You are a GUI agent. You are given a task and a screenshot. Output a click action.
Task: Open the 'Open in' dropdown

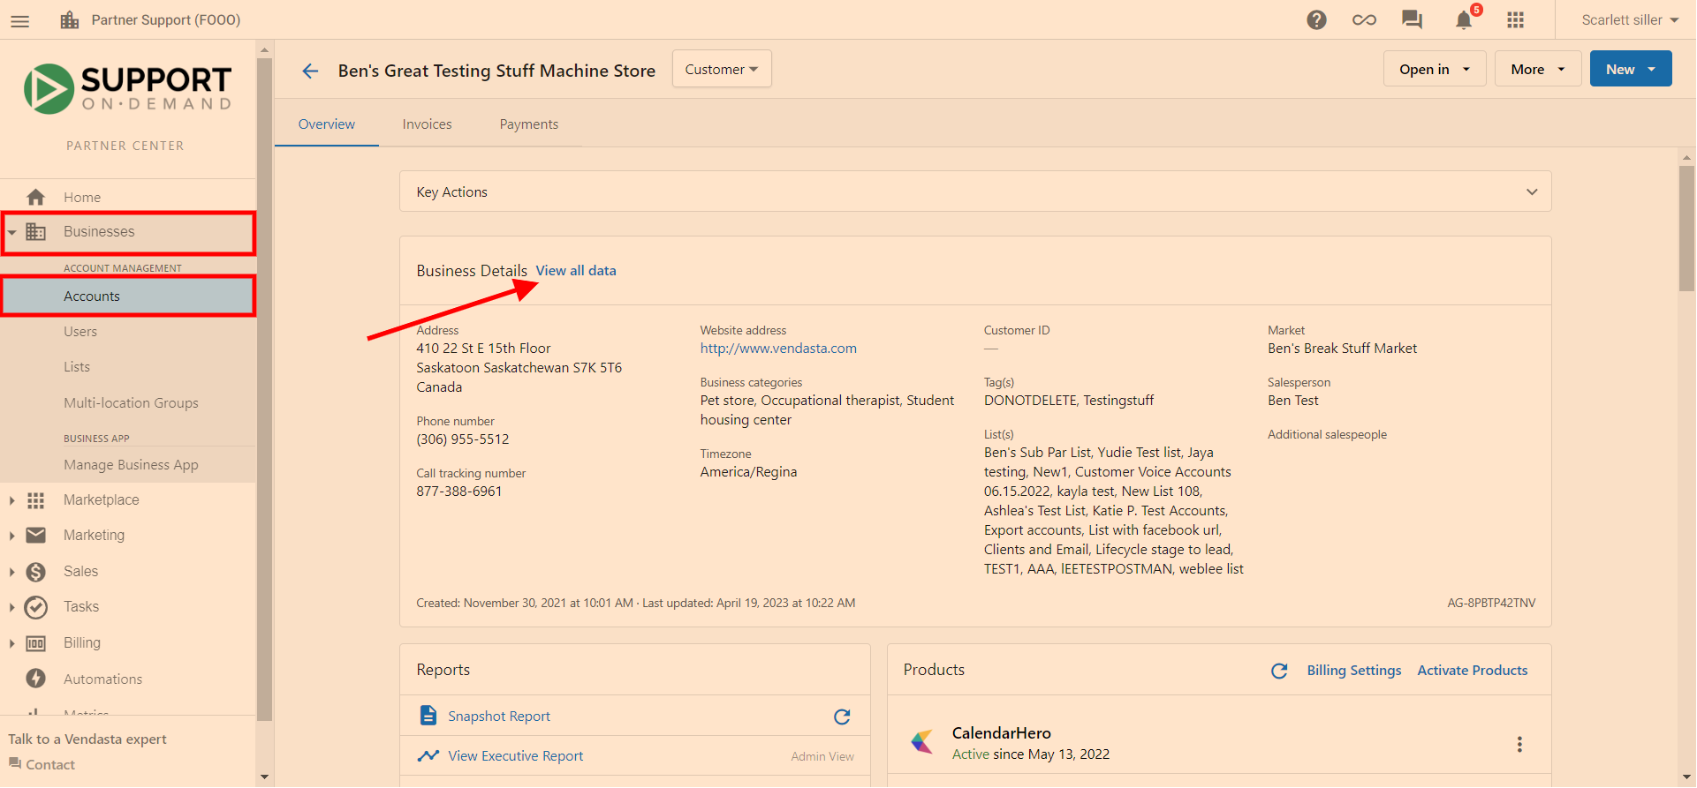coord(1435,69)
